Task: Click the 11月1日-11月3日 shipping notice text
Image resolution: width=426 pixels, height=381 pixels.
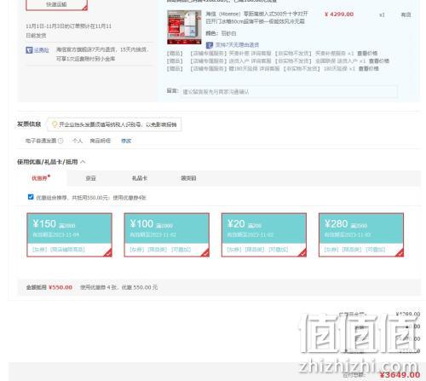Action: click(68, 31)
